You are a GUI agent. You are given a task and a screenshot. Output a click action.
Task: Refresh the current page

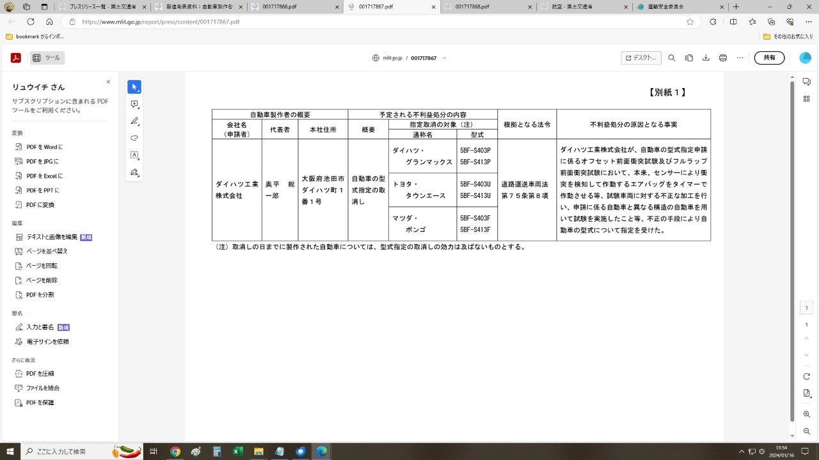31,21
